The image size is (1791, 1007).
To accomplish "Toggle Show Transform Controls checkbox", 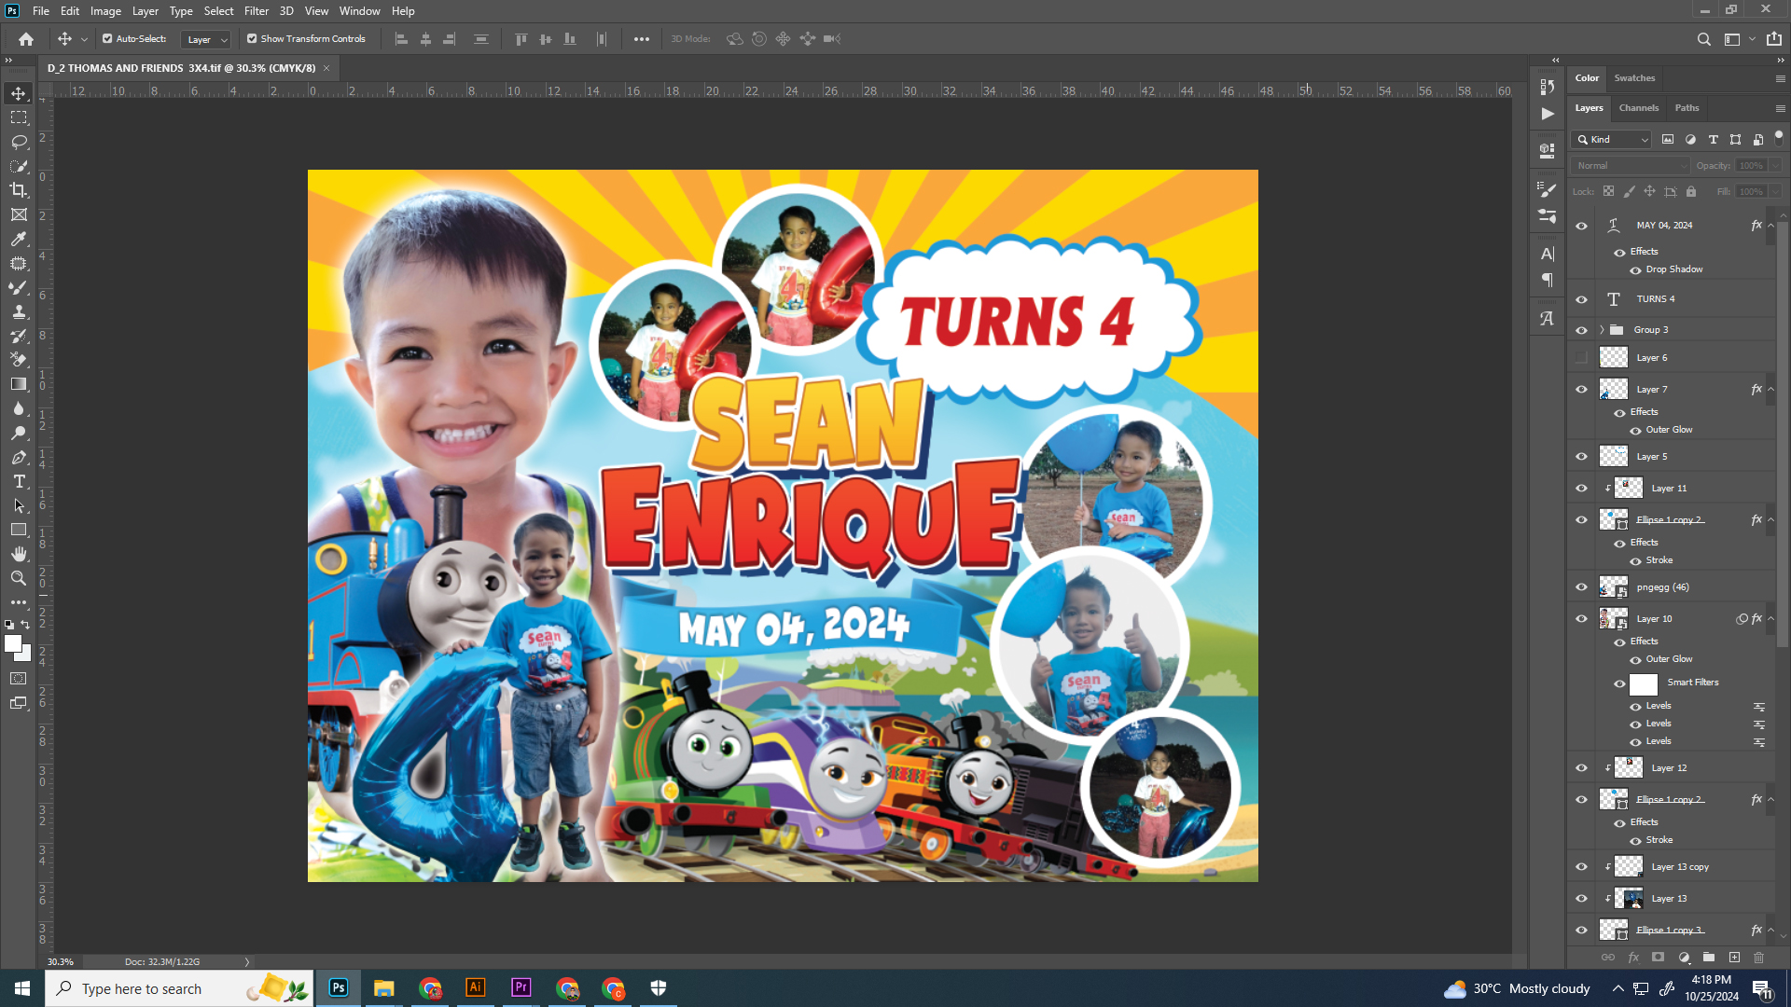I will pyautogui.click(x=252, y=39).
